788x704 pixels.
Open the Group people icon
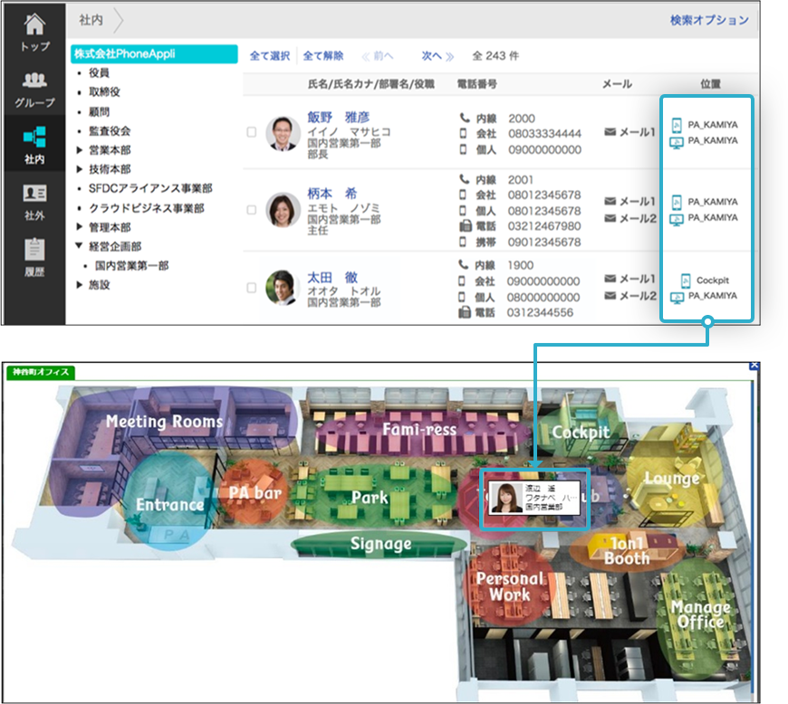point(34,81)
